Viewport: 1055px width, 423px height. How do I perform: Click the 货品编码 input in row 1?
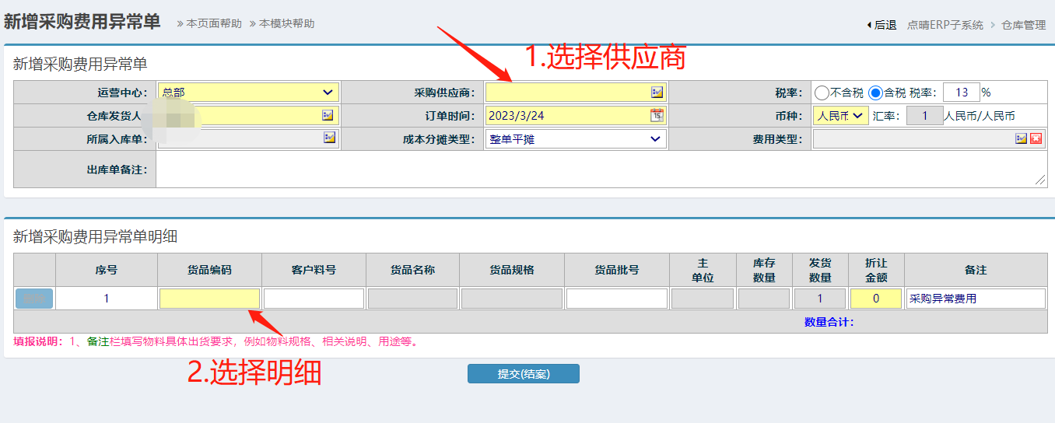[x=209, y=299]
